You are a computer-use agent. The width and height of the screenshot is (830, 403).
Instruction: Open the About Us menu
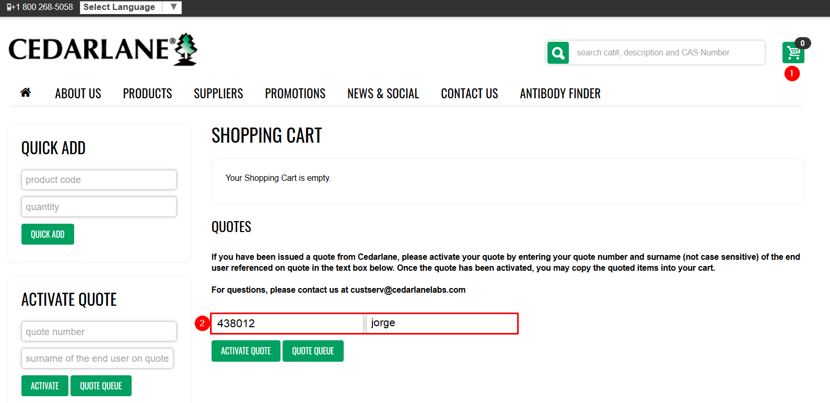tap(78, 94)
